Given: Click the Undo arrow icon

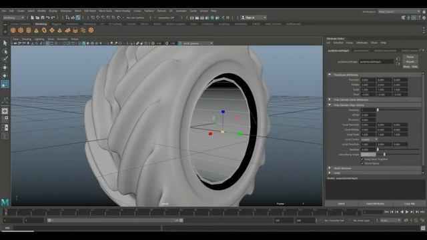Looking at the screenshot, I should (x=48, y=18).
